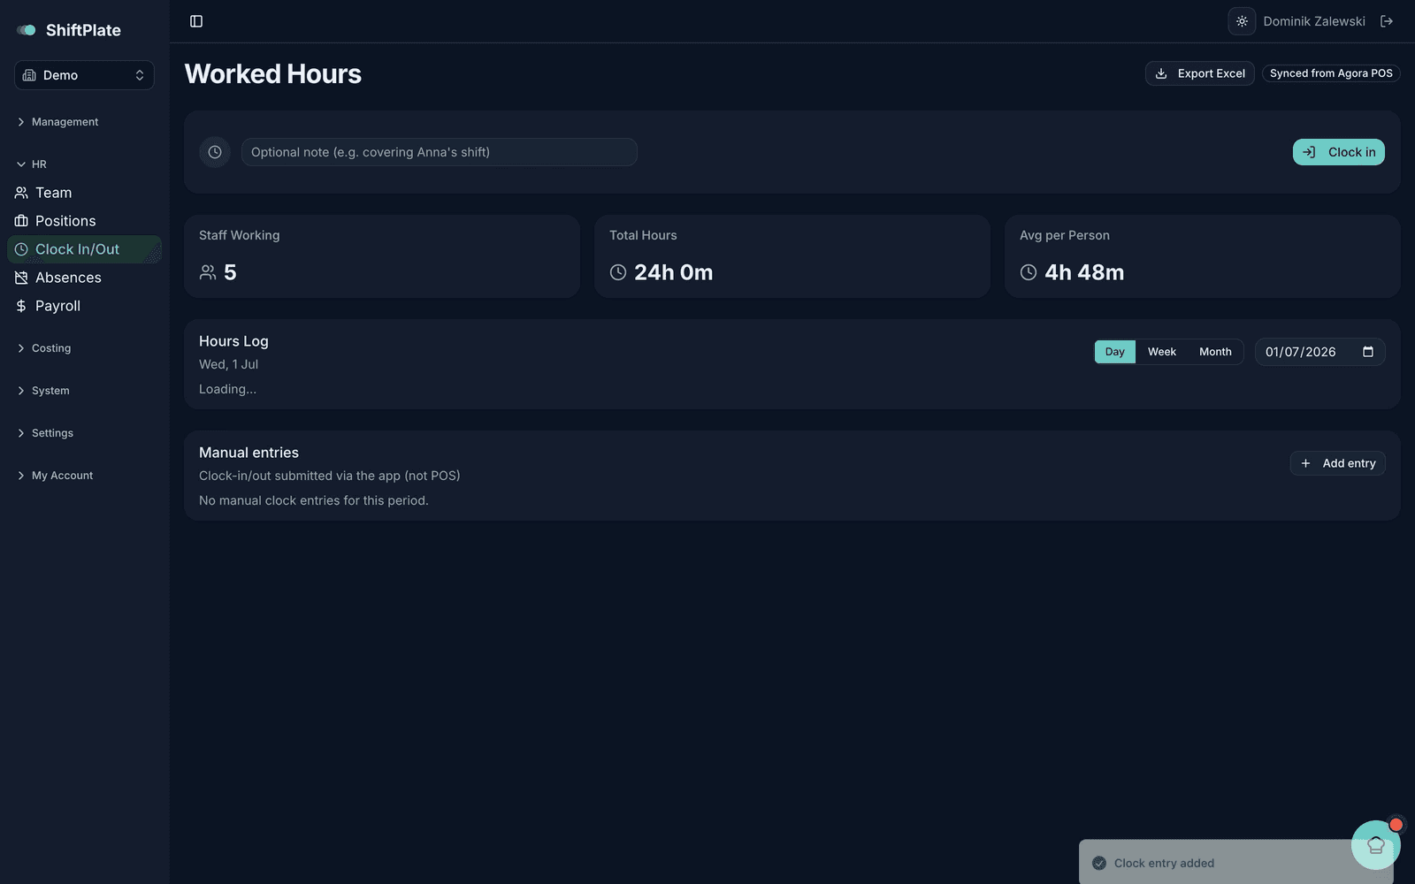
Task: Open the Demo workspace dropdown
Action: coord(84,75)
